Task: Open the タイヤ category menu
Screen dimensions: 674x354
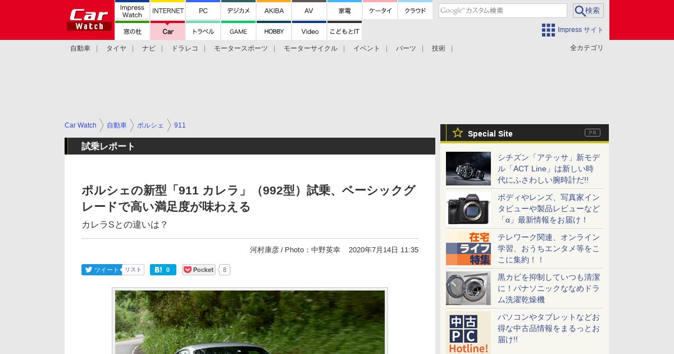Action: 116,48
